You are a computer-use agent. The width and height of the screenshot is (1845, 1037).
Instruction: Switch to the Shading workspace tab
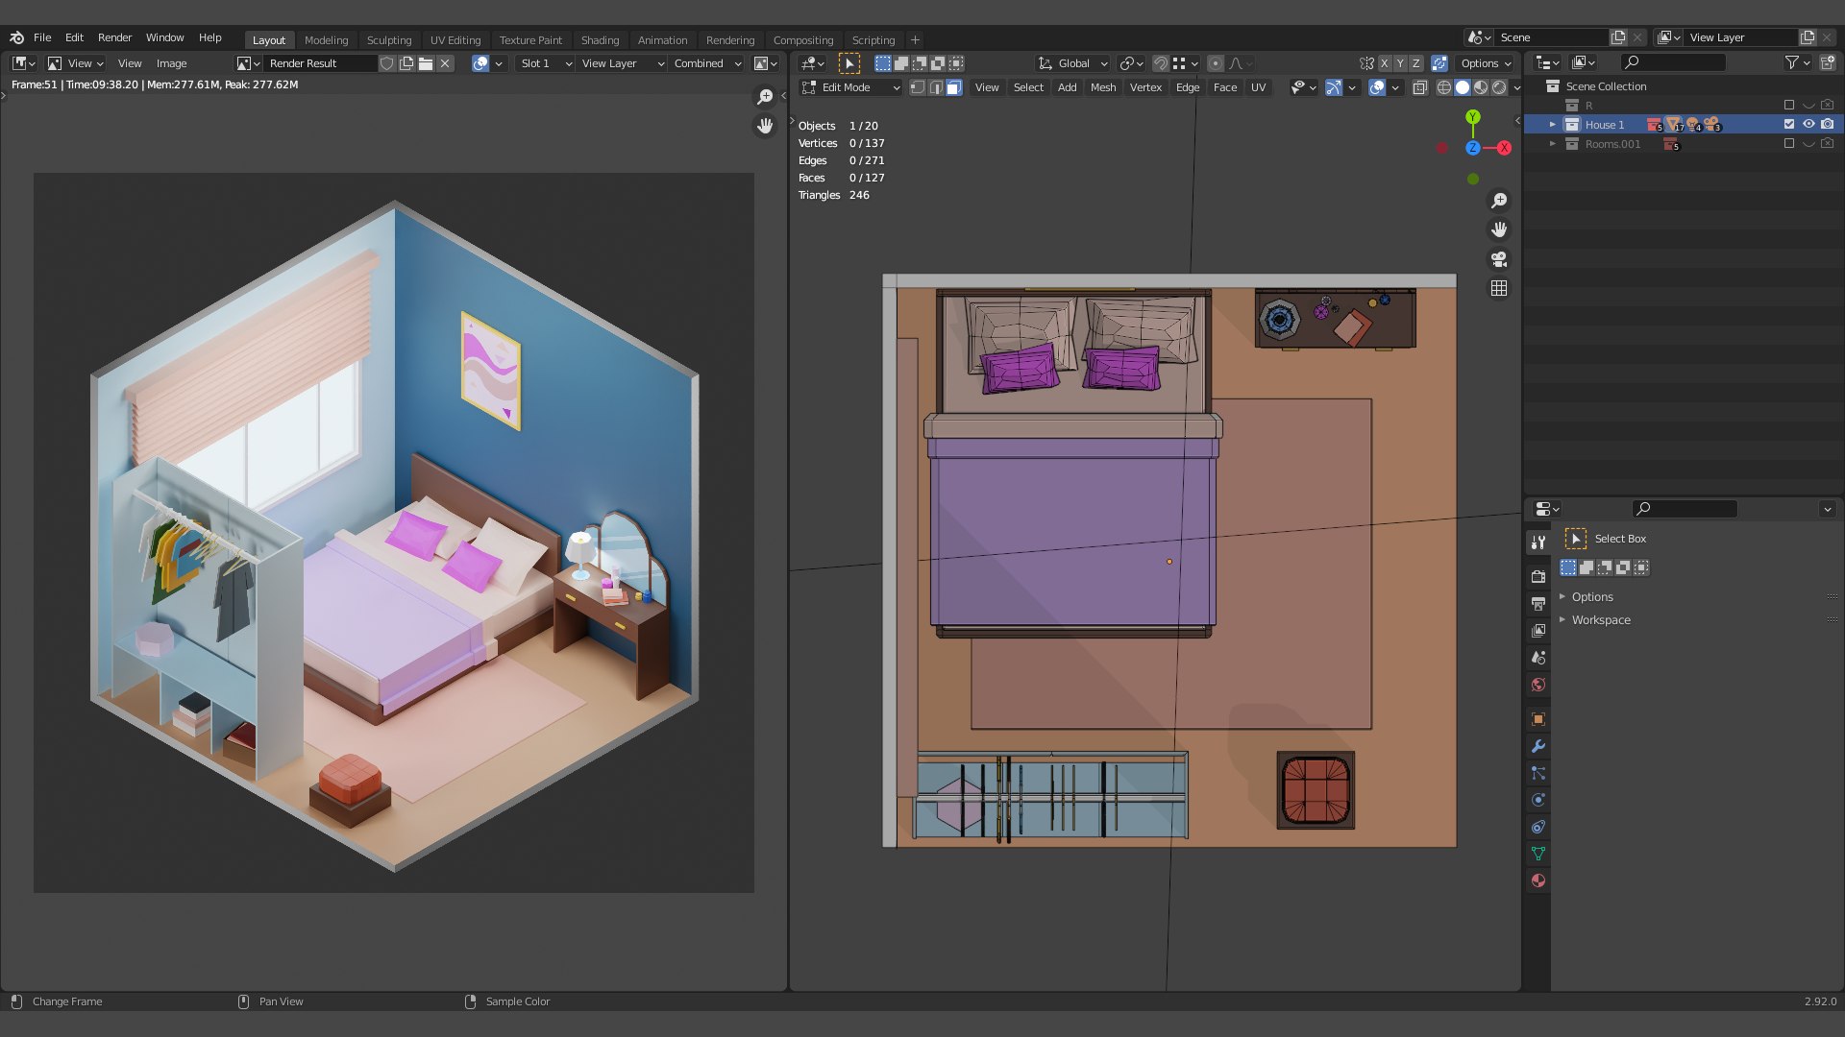pos(600,40)
